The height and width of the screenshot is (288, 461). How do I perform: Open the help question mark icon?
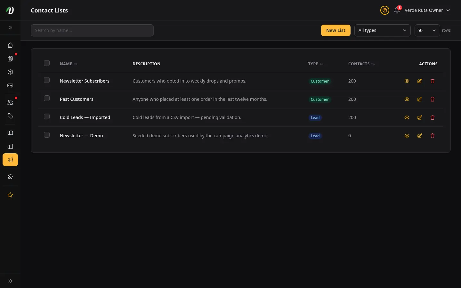click(385, 10)
